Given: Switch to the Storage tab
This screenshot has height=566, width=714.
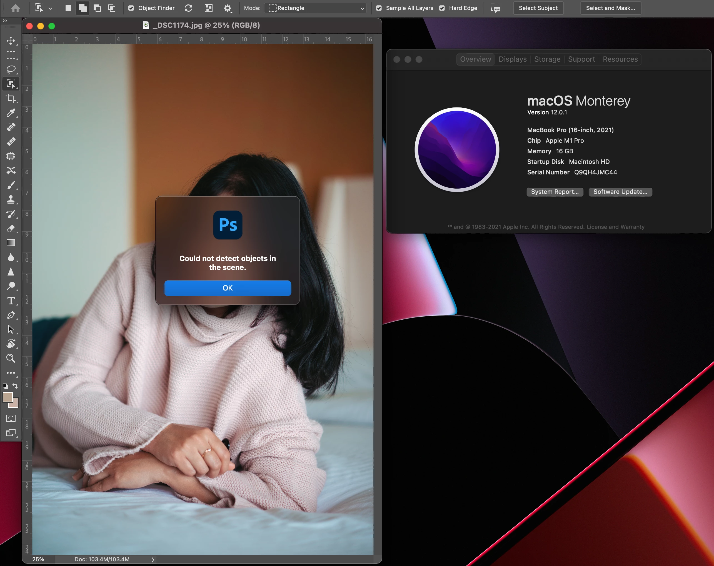Looking at the screenshot, I should tap(547, 59).
